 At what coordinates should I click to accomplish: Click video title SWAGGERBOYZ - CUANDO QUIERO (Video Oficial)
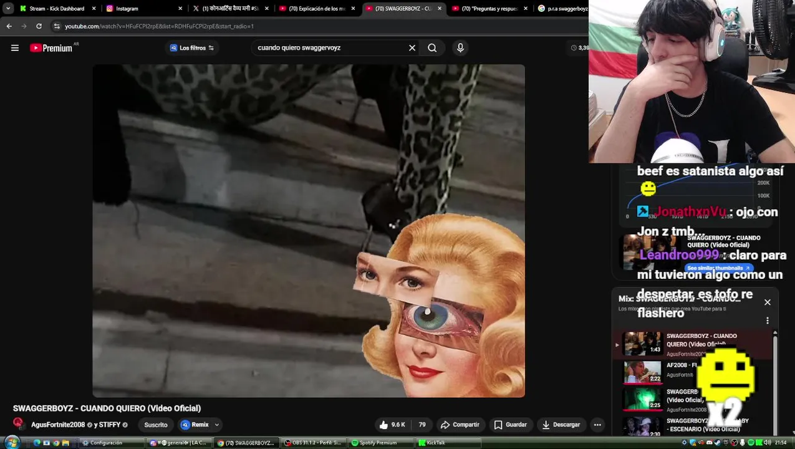(x=107, y=408)
